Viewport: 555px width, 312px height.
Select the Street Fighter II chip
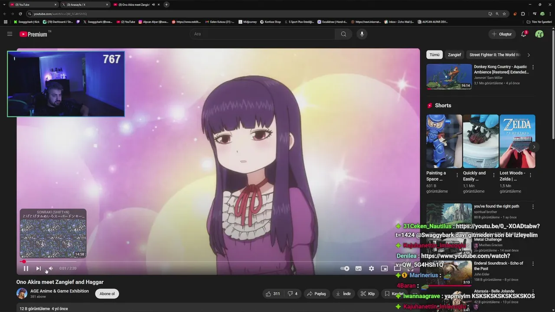pyautogui.click(x=494, y=55)
